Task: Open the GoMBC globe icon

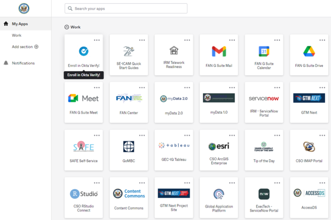Action: pos(129,146)
